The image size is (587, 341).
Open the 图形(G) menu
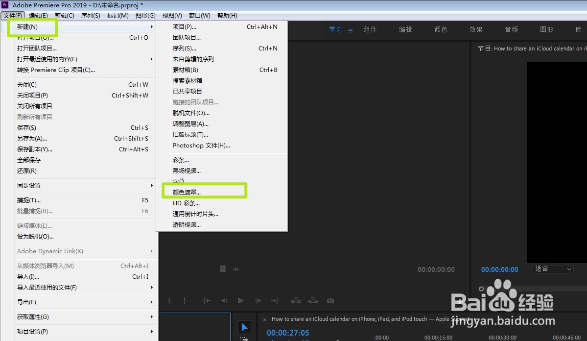coord(145,15)
